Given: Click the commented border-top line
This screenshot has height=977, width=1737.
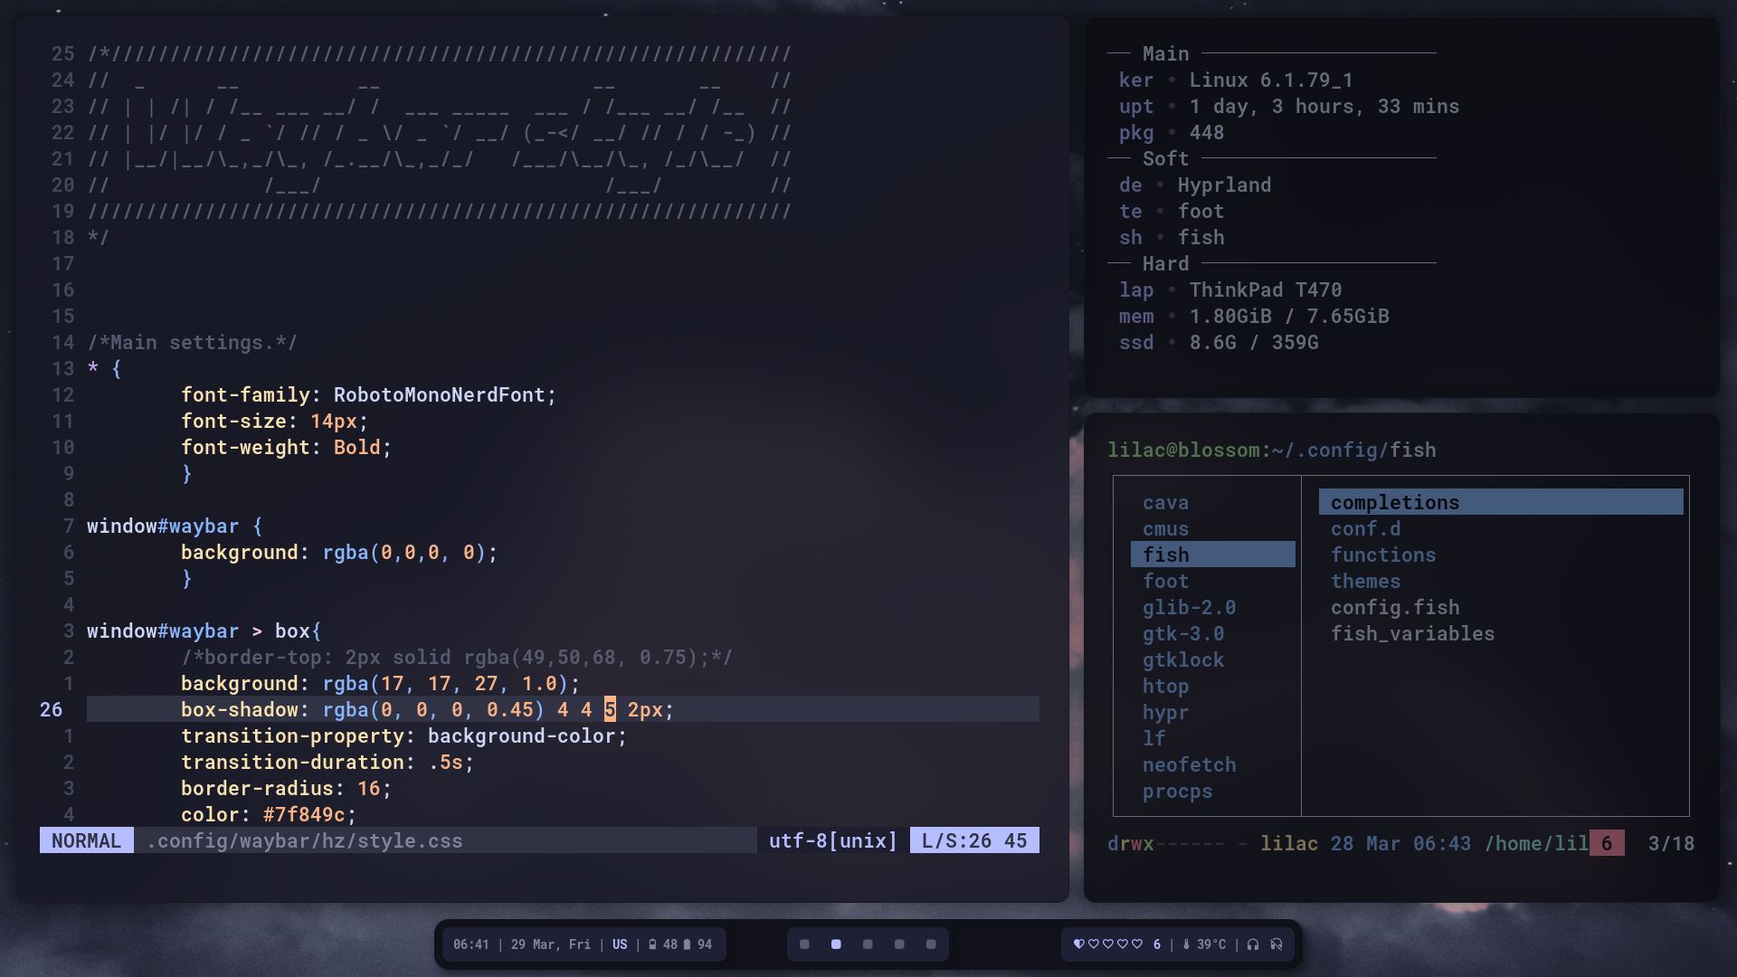Looking at the screenshot, I should [456, 657].
